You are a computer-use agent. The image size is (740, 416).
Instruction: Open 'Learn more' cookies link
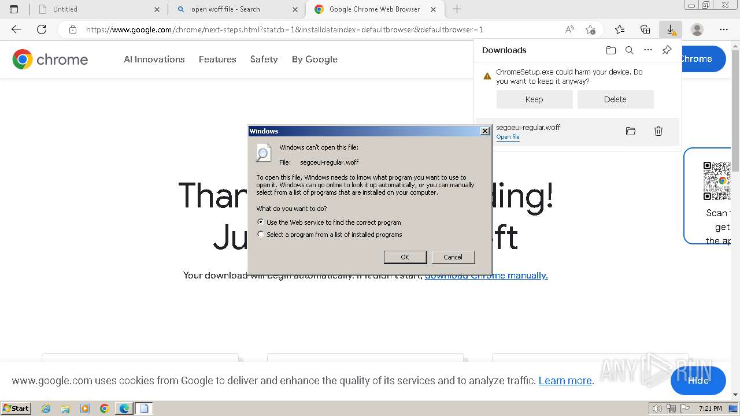tap(565, 381)
